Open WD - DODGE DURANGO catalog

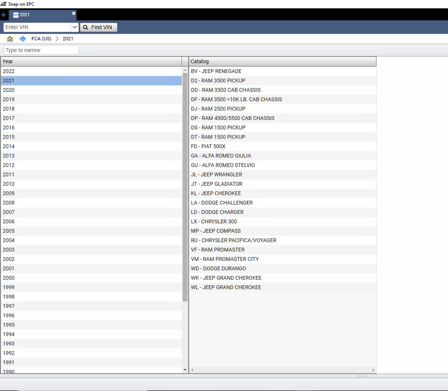point(283,268)
